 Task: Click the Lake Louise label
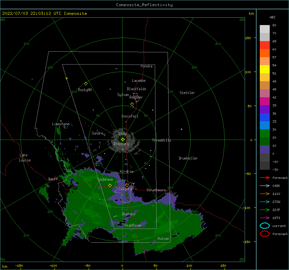click(25, 158)
